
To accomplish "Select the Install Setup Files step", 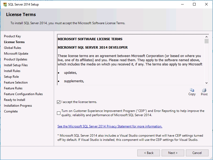I will tap(16, 65).
